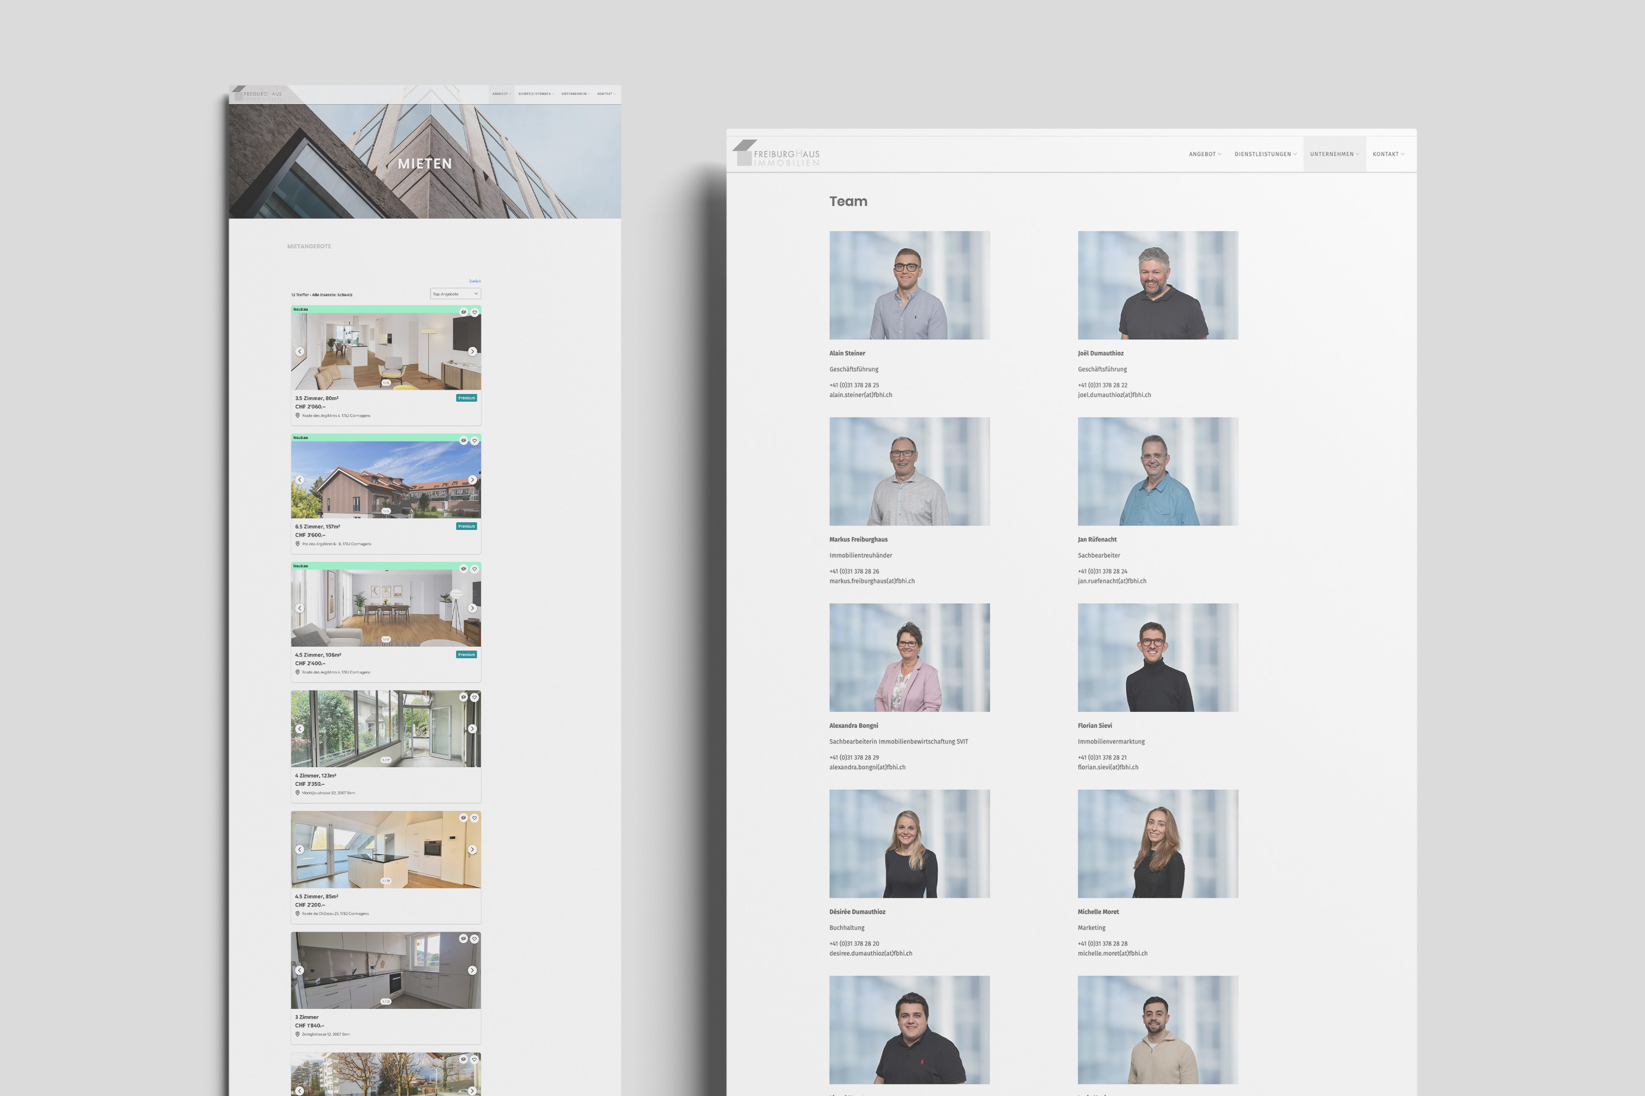Click FreiburgHaus Immobilien logo on Team page
This screenshot has width=1645, height=1096.
(776, 154)
